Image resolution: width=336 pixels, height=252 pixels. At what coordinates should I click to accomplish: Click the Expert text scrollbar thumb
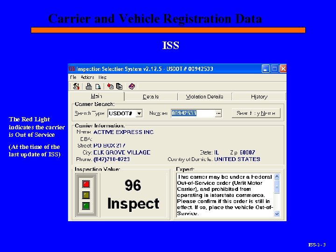(x=277, y=187)
